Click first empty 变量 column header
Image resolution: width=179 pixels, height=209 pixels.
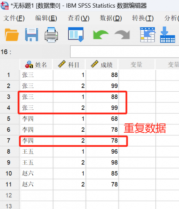[x=137, y=65]
